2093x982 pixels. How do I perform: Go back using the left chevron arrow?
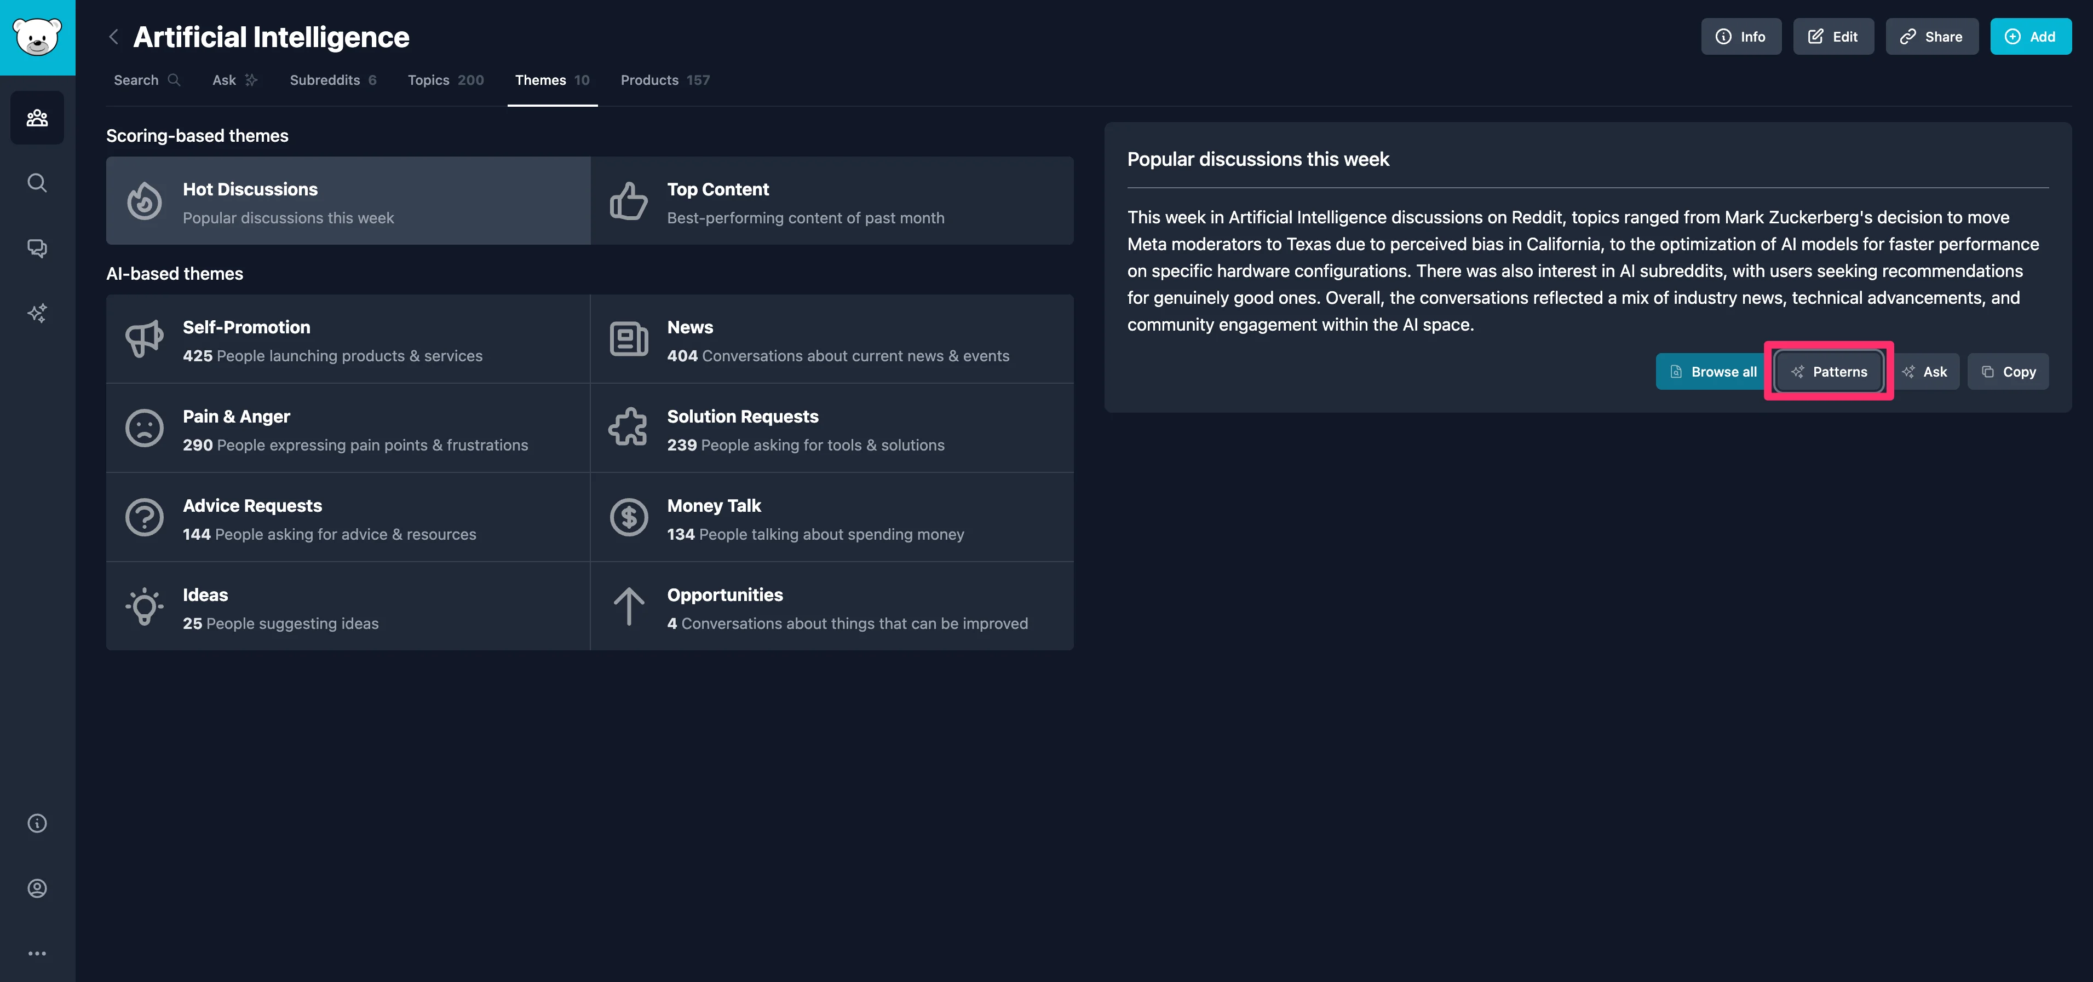(114, 37)
